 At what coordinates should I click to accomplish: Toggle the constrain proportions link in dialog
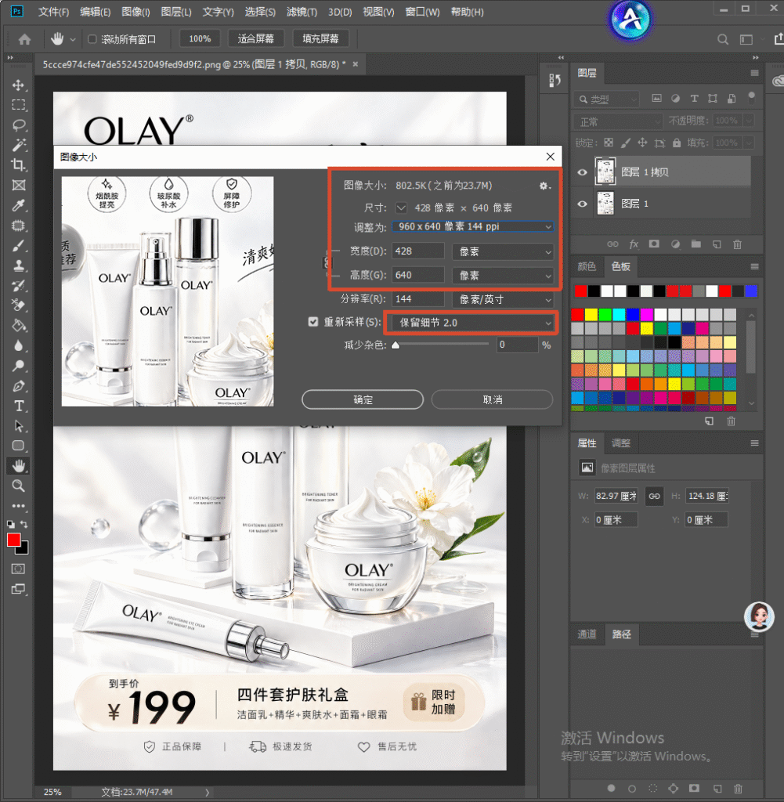coord(328,263)
